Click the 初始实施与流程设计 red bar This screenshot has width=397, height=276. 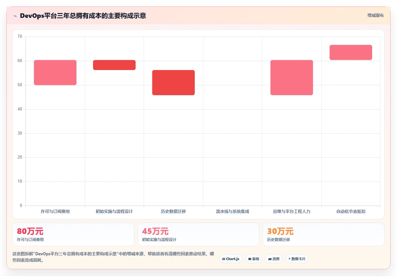(114, 65)
